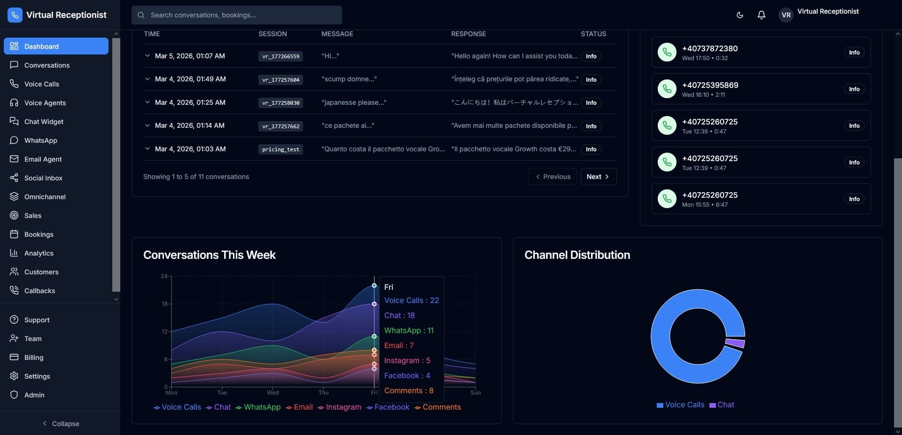
Task: Open the Chat Widget panel
Action: [44, 122]
